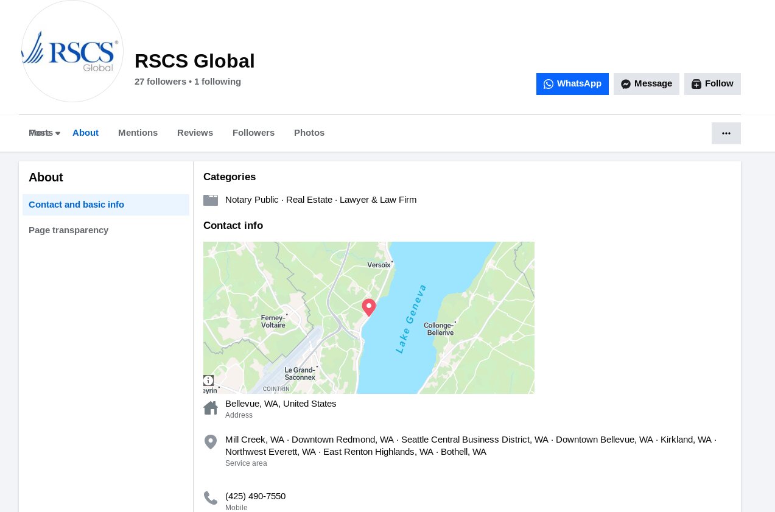
Task: Follow the RSCS Global page
Action: click(712, 84)
